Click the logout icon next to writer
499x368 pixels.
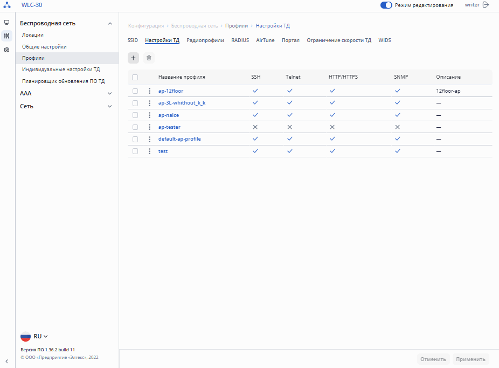click(x=486, y=5)
